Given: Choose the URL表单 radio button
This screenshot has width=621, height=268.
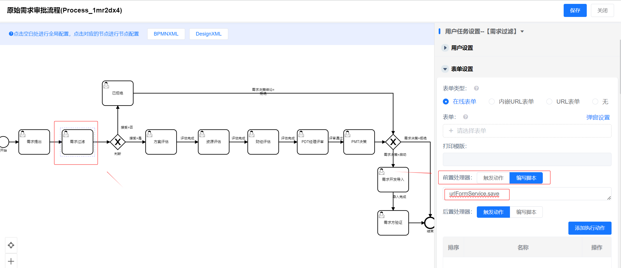Looking at the screenshot, I should [x=549, y=102].
